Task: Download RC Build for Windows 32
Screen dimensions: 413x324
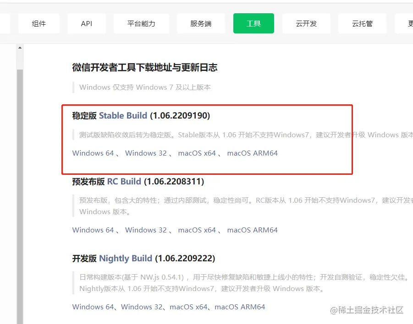Action: click(146, 230)
